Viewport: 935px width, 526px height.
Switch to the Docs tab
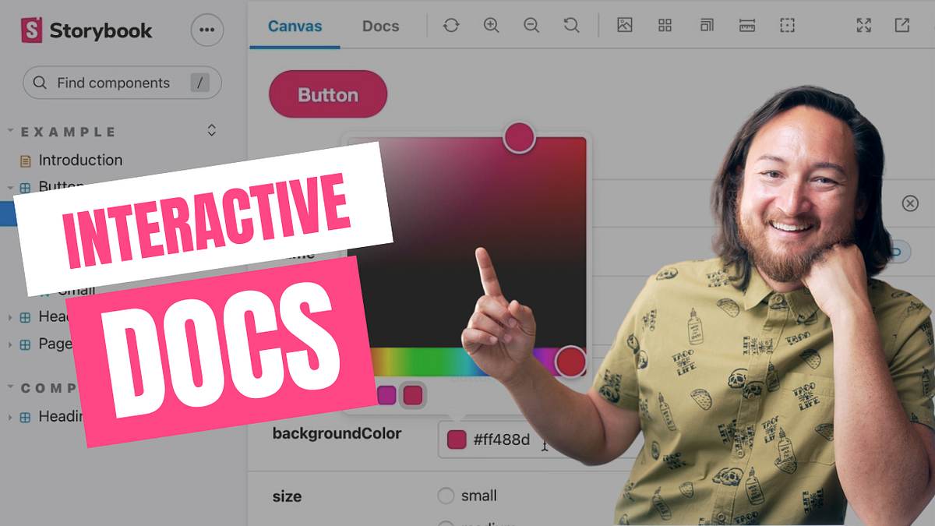[x=380, y=26]
